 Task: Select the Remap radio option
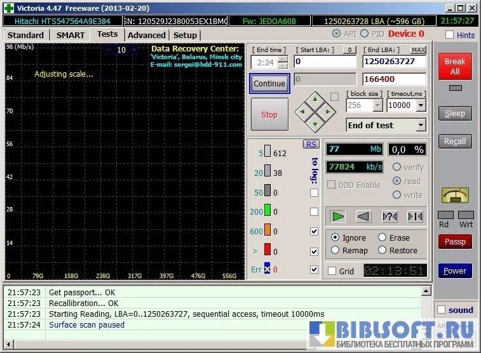point(335,250)
